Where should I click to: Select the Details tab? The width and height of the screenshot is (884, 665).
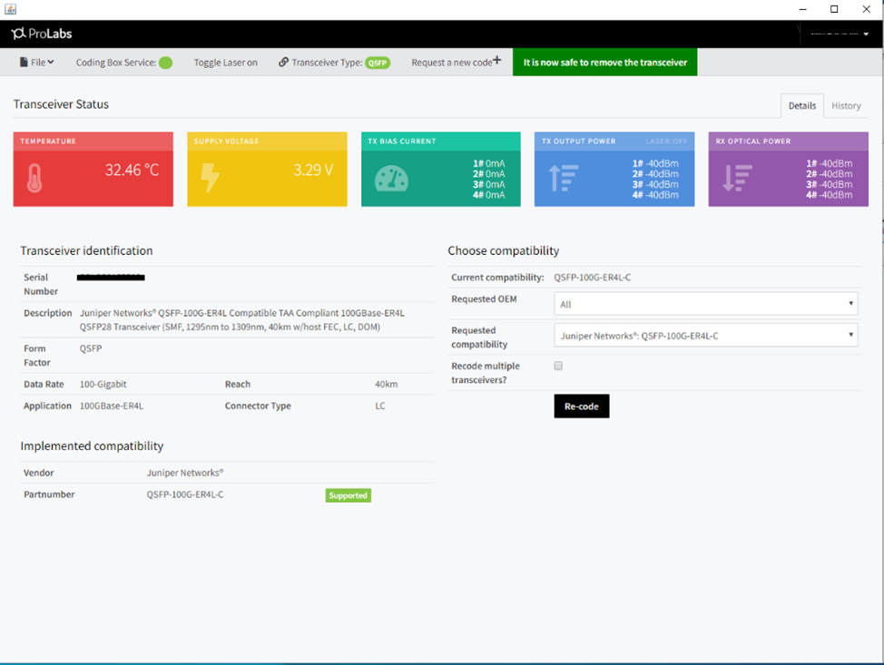pos(801,105)
